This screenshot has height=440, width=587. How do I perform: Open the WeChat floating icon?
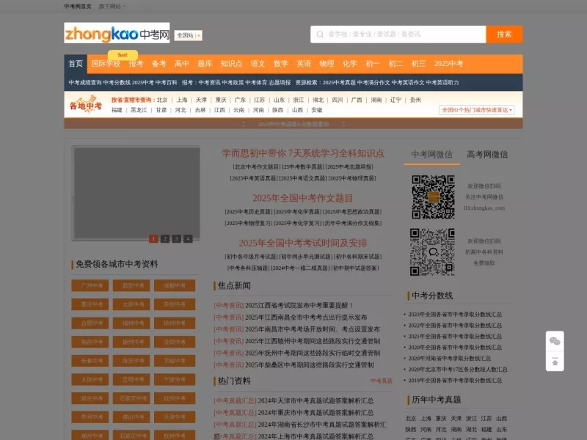coord(555,341)
